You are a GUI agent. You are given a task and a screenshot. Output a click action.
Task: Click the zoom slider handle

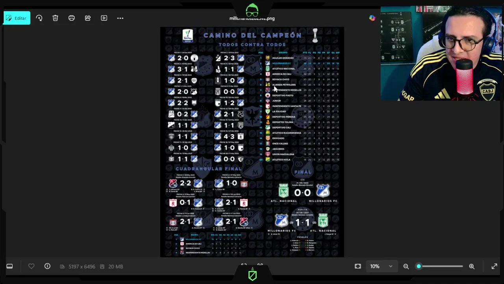pyautogui.click(x=419, y=267)
